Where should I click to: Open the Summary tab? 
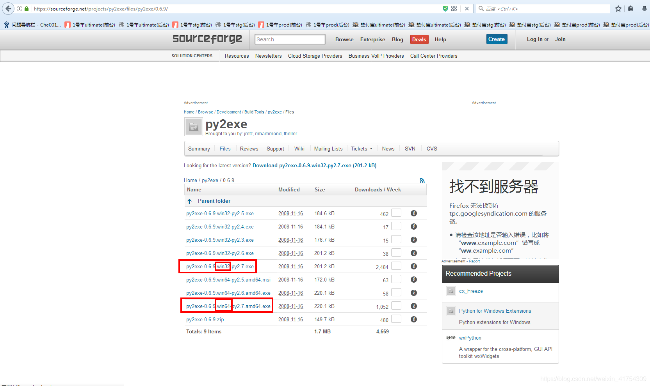199,149
